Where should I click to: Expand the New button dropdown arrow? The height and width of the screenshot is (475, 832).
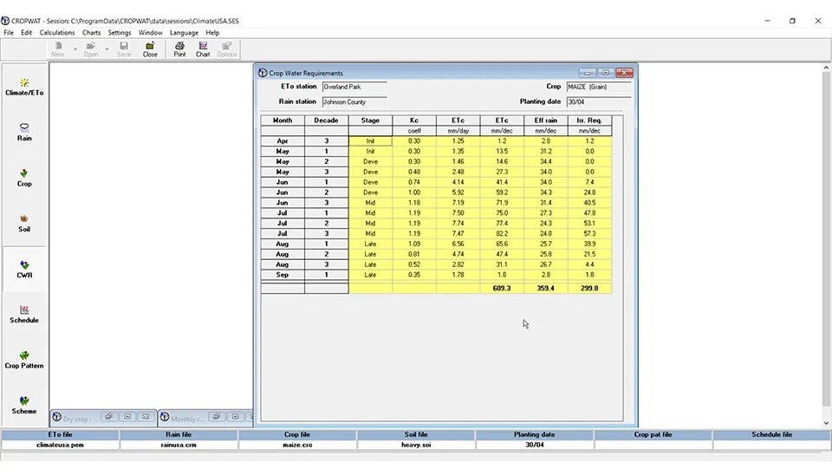(75, 49)
